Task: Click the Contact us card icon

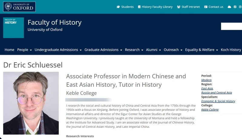Action: 206,7
